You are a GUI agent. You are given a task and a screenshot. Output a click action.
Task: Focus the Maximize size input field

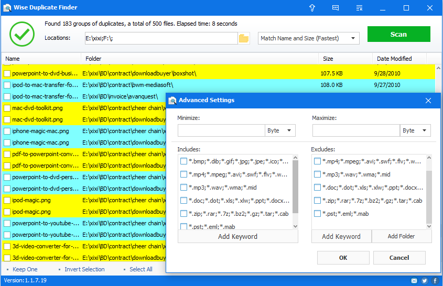(356, 130)
